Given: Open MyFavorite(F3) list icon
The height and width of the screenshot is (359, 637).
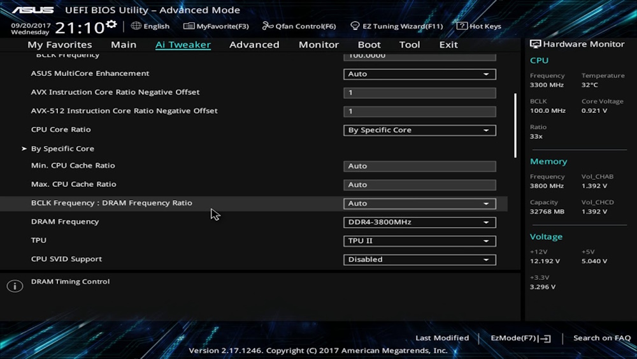Looking at the screenshot, I should (x=189, y=26).
